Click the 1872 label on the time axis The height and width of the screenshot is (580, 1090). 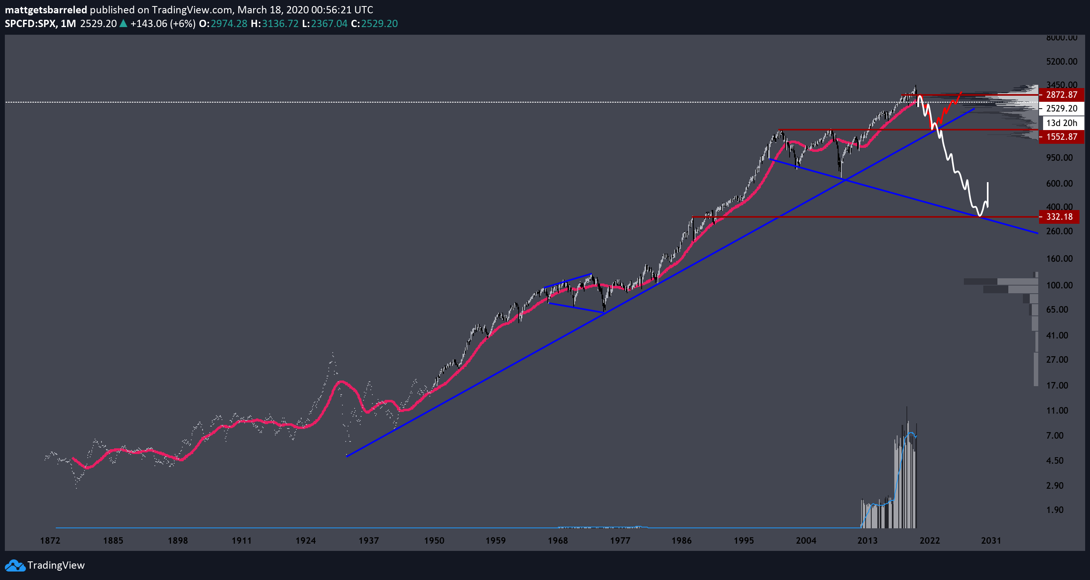click(x=50, y=540)
